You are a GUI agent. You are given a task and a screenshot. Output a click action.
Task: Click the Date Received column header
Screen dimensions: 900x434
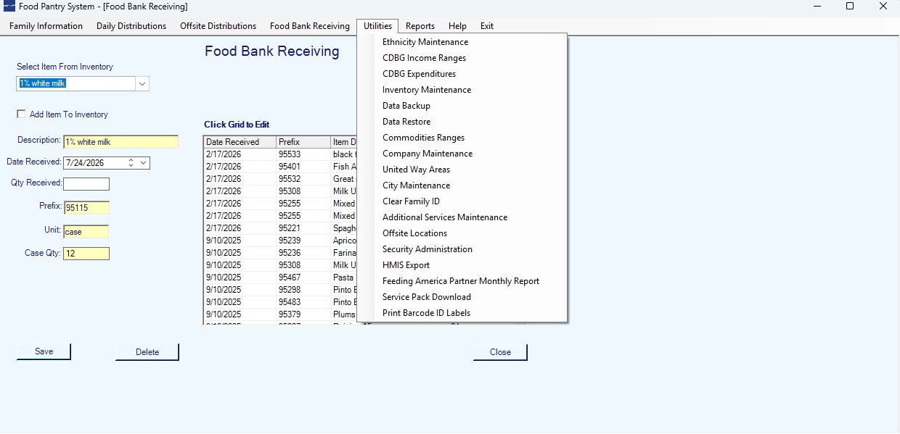click(240, 142)
